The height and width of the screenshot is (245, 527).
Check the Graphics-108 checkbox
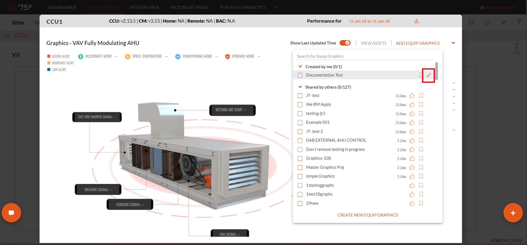[300, 159]
